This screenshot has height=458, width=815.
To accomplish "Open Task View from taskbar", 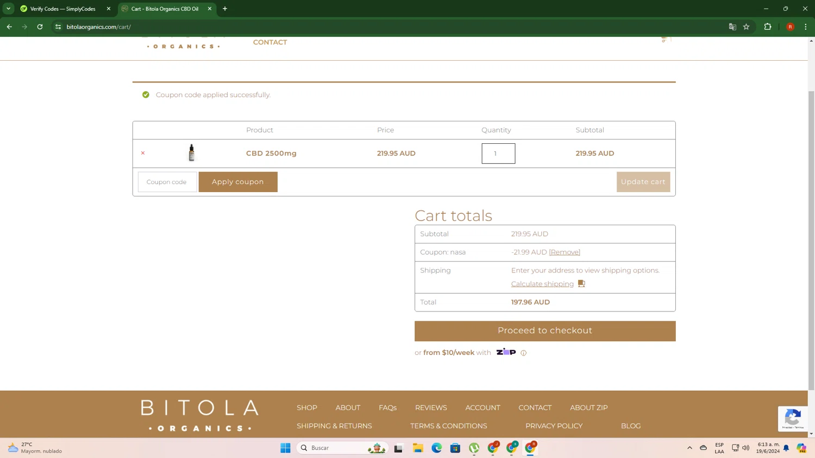I will coord(398,448).
